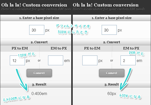Click the em field containing 2
151x105 pixels.
click(x=128, y=60)
